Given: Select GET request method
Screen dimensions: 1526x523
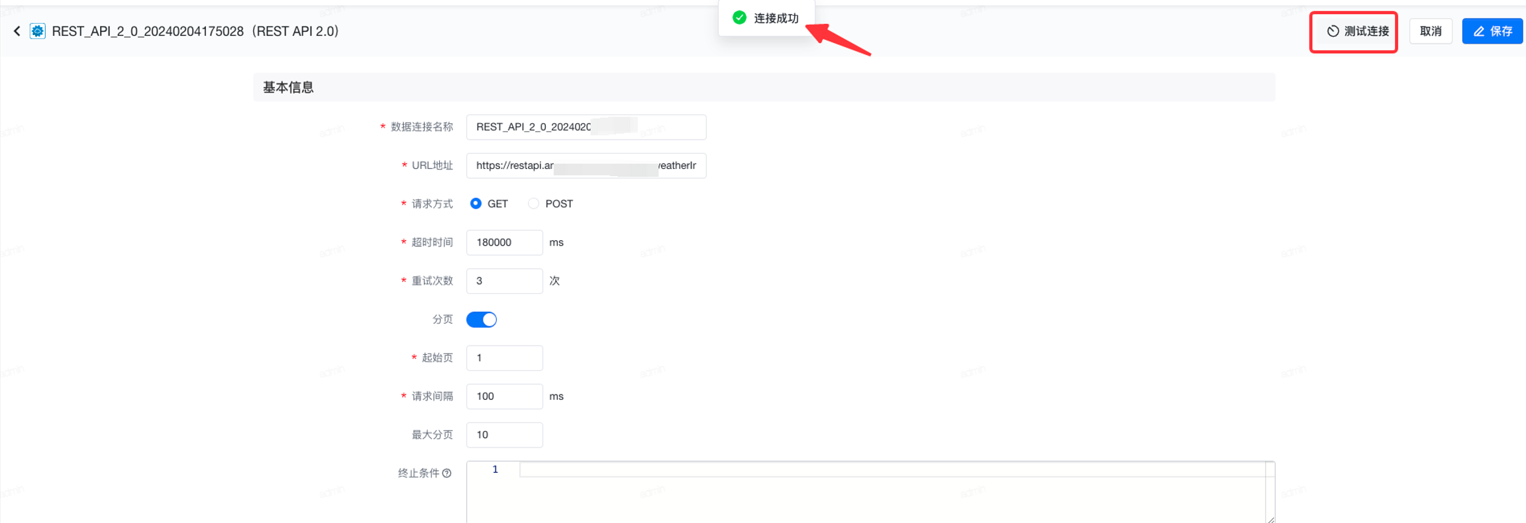Looking at the screenshot, I should coord(476,204).
